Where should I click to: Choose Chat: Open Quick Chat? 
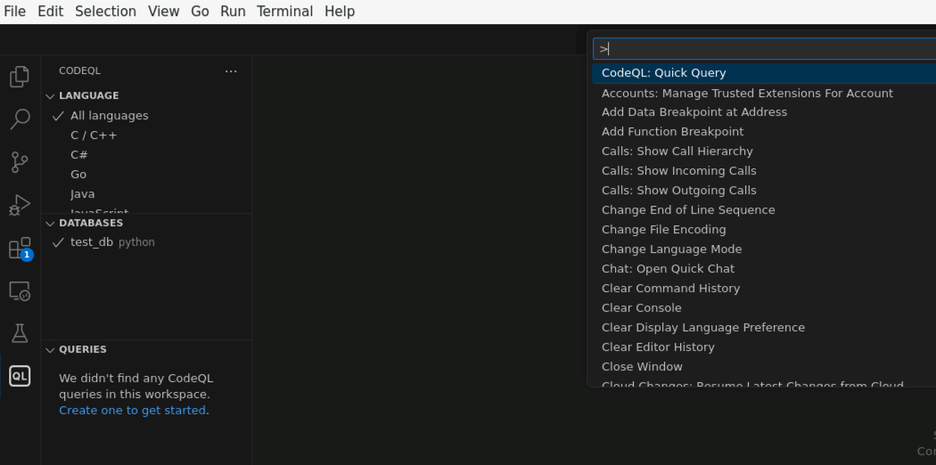[763, 269]
